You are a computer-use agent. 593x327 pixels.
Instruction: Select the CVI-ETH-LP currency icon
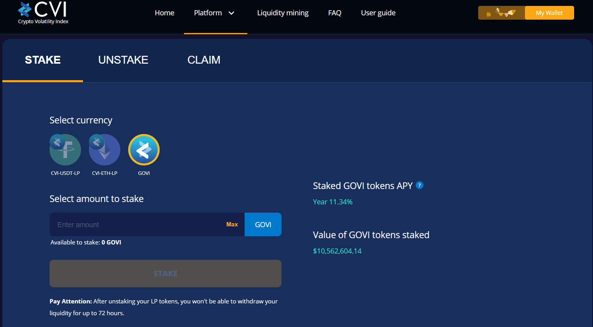(x=105, y=150)
